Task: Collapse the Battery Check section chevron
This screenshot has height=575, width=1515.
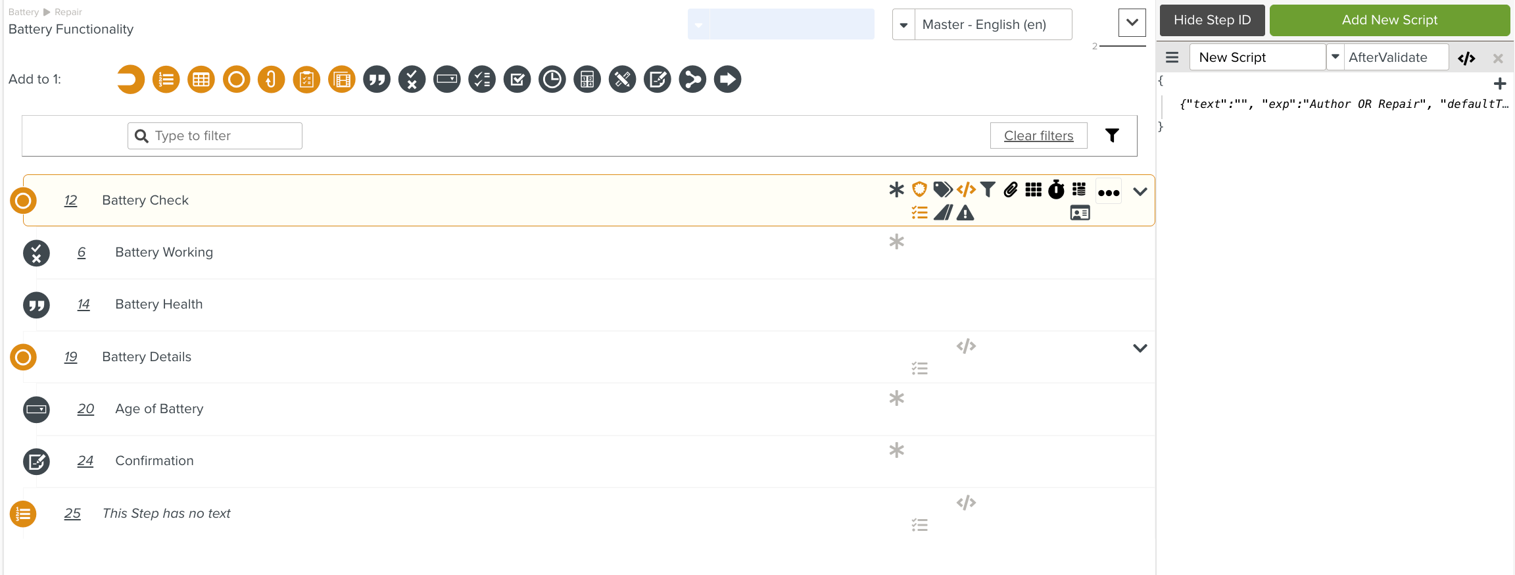Action: pyautogui.click(x=1140, y=191)
